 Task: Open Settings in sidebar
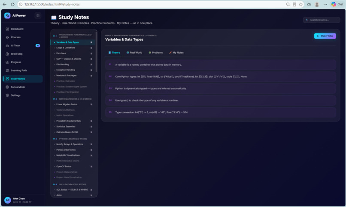pos(23,95)
